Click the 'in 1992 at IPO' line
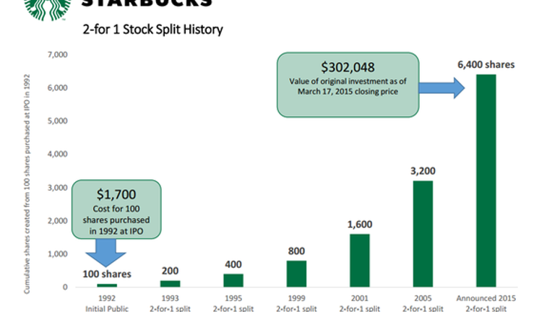This screenshot has width=552, height=312. (116, 231)
